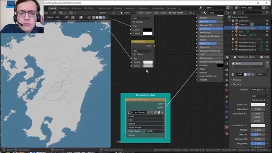Open the GGX distribution dropdown
The width and height of the screenshot is (272, 153).
(260, 96)
